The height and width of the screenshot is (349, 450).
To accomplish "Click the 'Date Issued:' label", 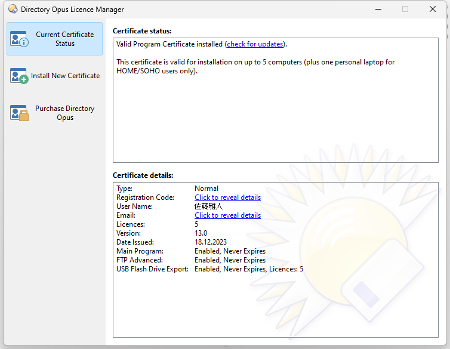I will coord(135,242).
